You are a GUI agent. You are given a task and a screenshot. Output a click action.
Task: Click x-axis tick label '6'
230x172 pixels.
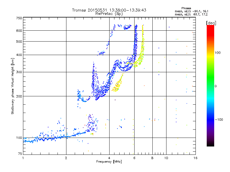[x=134, y=158]
